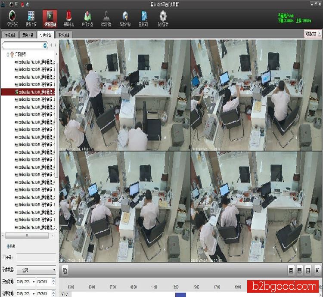Click the device tree vertical scrollbar
Image resolution: width=323 pixels, height=297 pixels.
[x=56, y=119]
